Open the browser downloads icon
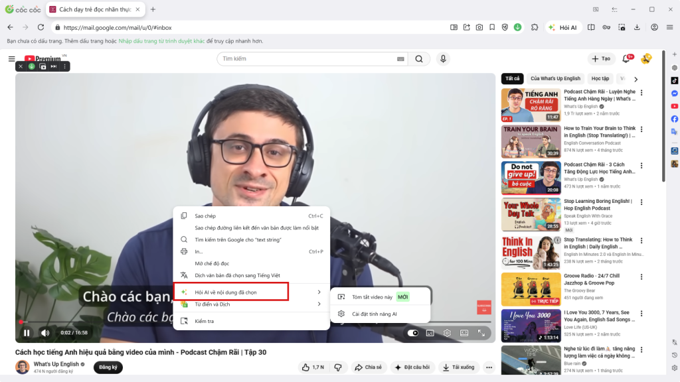 tap(637, 27)
